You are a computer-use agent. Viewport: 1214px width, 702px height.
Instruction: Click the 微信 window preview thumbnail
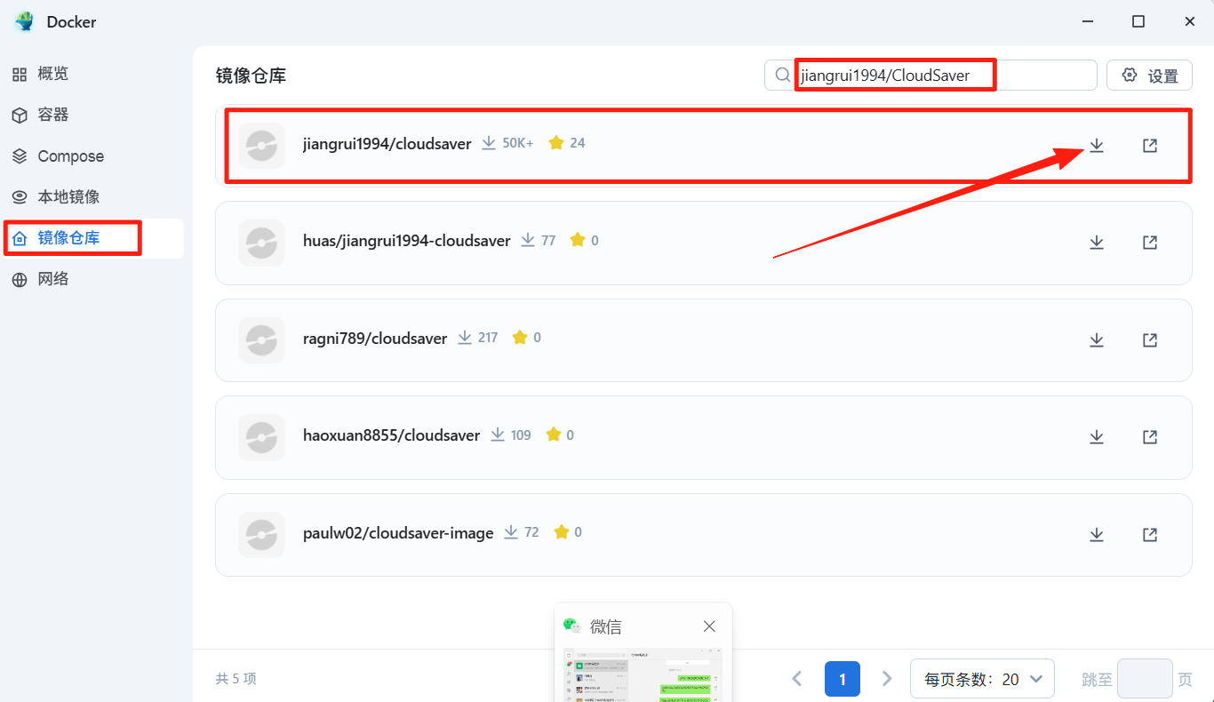click(643, 675)
